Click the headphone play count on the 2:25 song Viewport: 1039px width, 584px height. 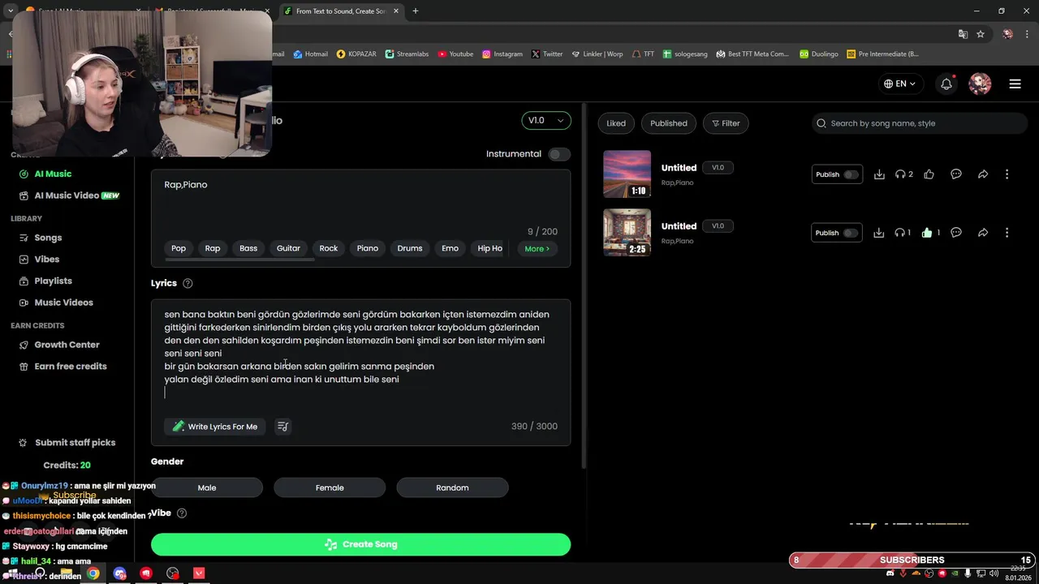coord(903,233)
